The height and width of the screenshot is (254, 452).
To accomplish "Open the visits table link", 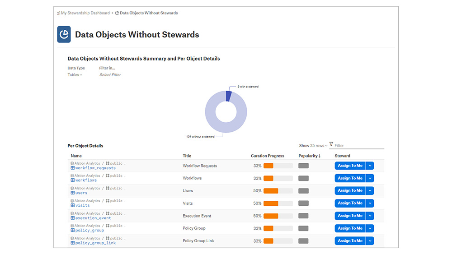I will pos(82,205).
